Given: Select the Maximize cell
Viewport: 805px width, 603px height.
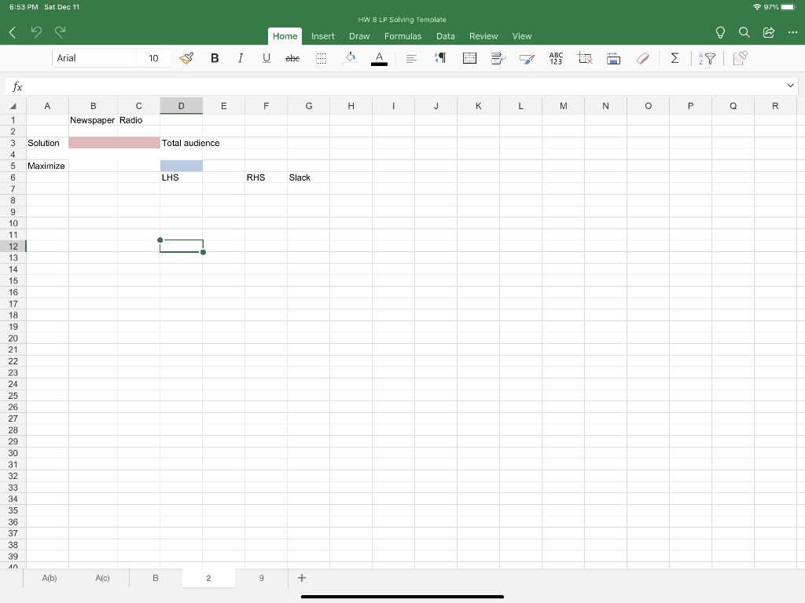Looking at the screenshot, I should [x=47, y=166].
